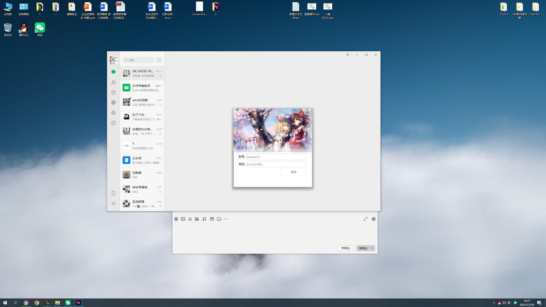
Task: Select the Clash.for... folder on desktop
Action: tap(535, 9)
